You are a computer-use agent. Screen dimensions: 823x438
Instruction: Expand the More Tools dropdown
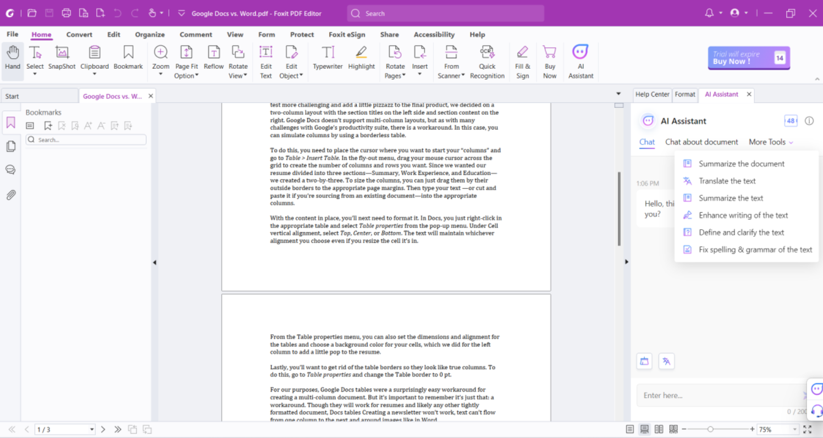point(770,142)
